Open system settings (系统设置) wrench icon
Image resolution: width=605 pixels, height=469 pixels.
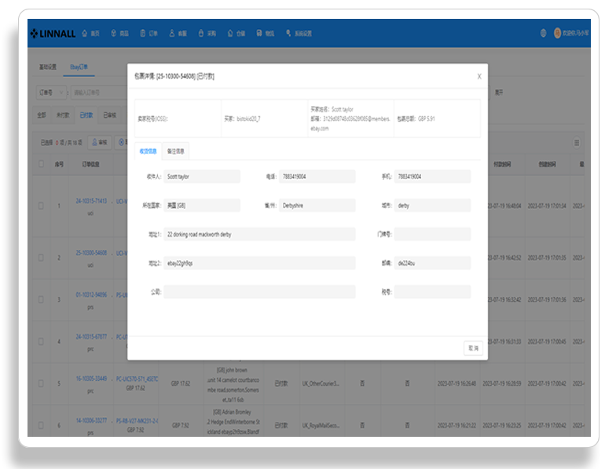pyautogui.click(x=288, y=34)
